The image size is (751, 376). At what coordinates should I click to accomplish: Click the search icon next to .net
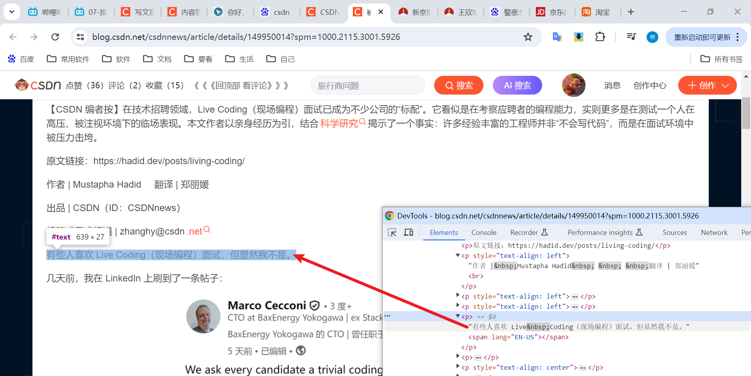click(207, 229)
